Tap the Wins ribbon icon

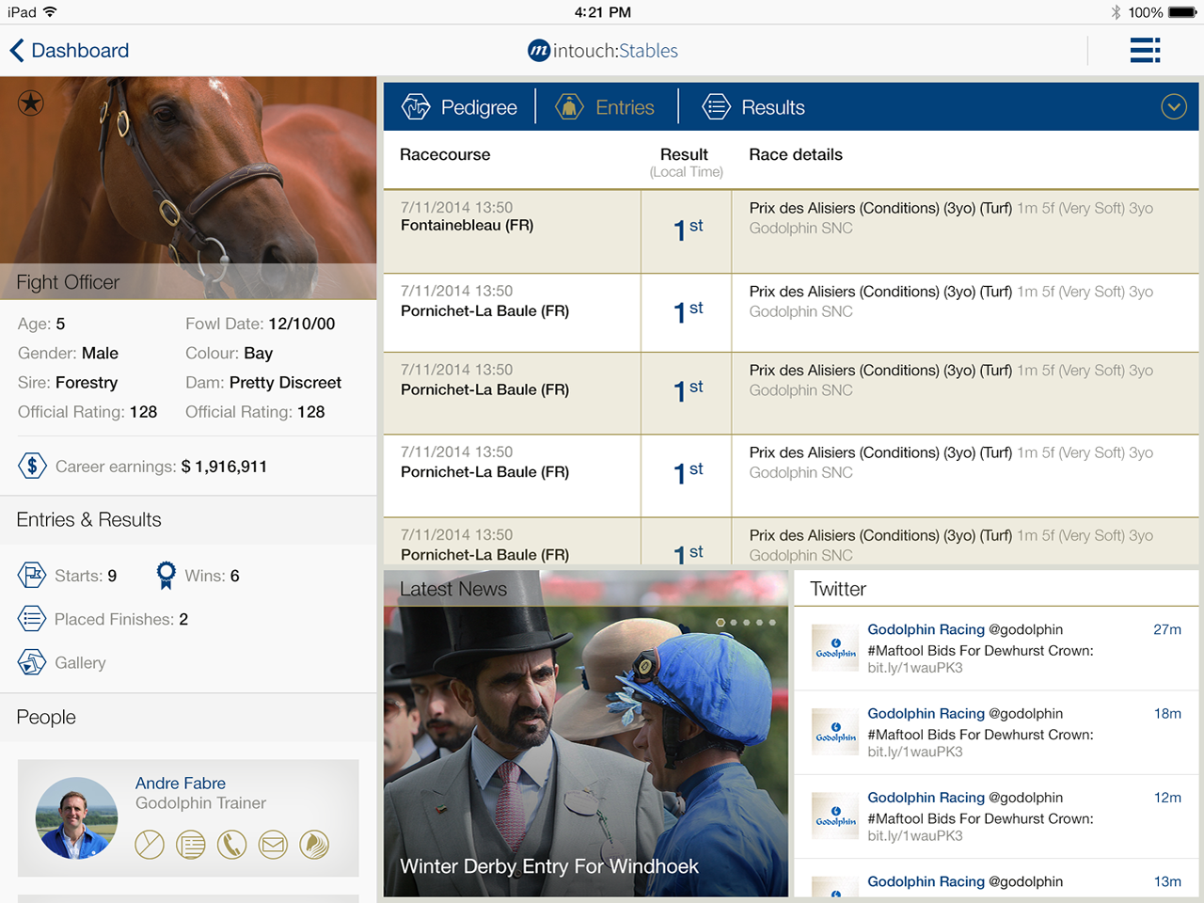coord(166,575)
